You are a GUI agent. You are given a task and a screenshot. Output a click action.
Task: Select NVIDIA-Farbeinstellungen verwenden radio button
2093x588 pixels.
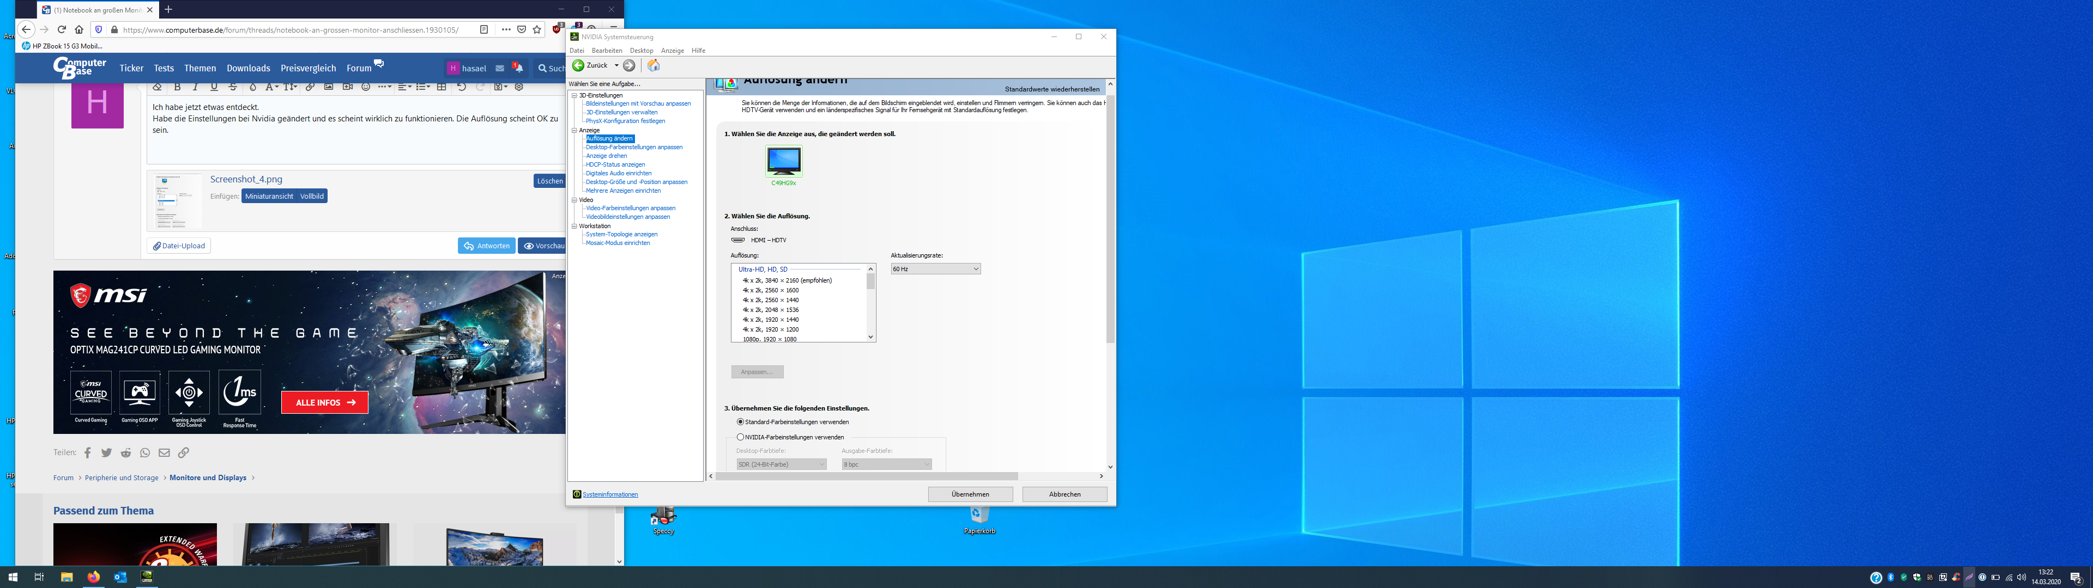[x=740, y=437]
